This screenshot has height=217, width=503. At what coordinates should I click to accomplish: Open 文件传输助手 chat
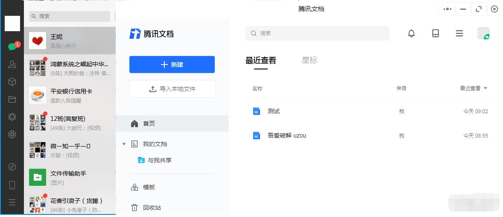[x=70, y=177]
